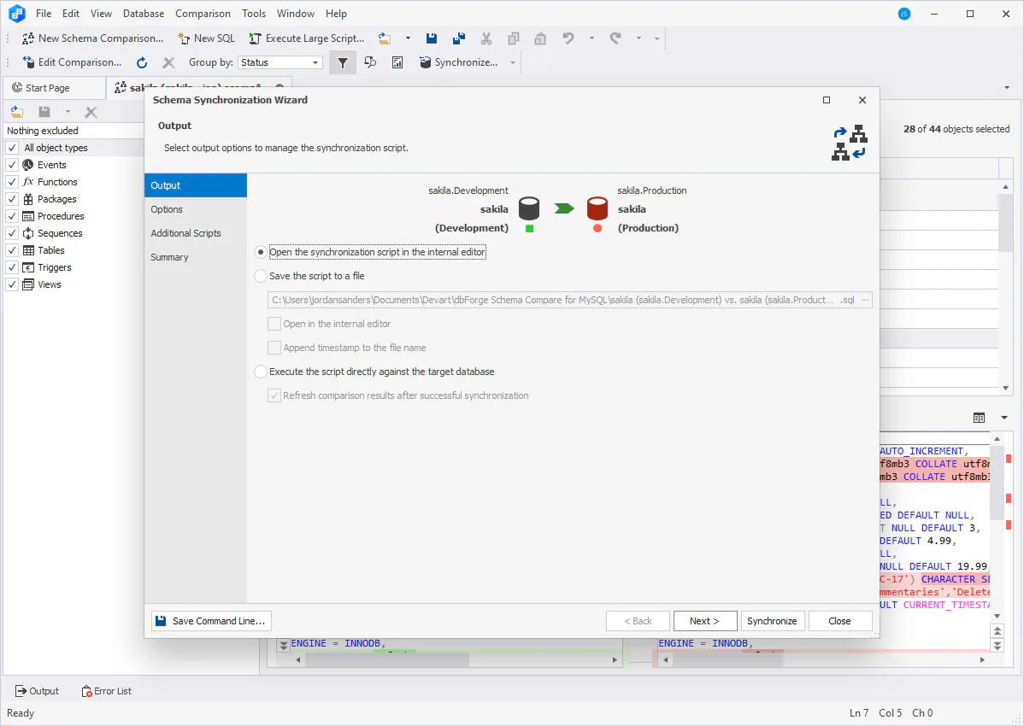The width and height of the screenshot is (1024, 726).
Task: Uncheck the Procedures checkbox
Action: point(12,216)
